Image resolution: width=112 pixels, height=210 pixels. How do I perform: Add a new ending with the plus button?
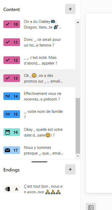coord(70,169)
